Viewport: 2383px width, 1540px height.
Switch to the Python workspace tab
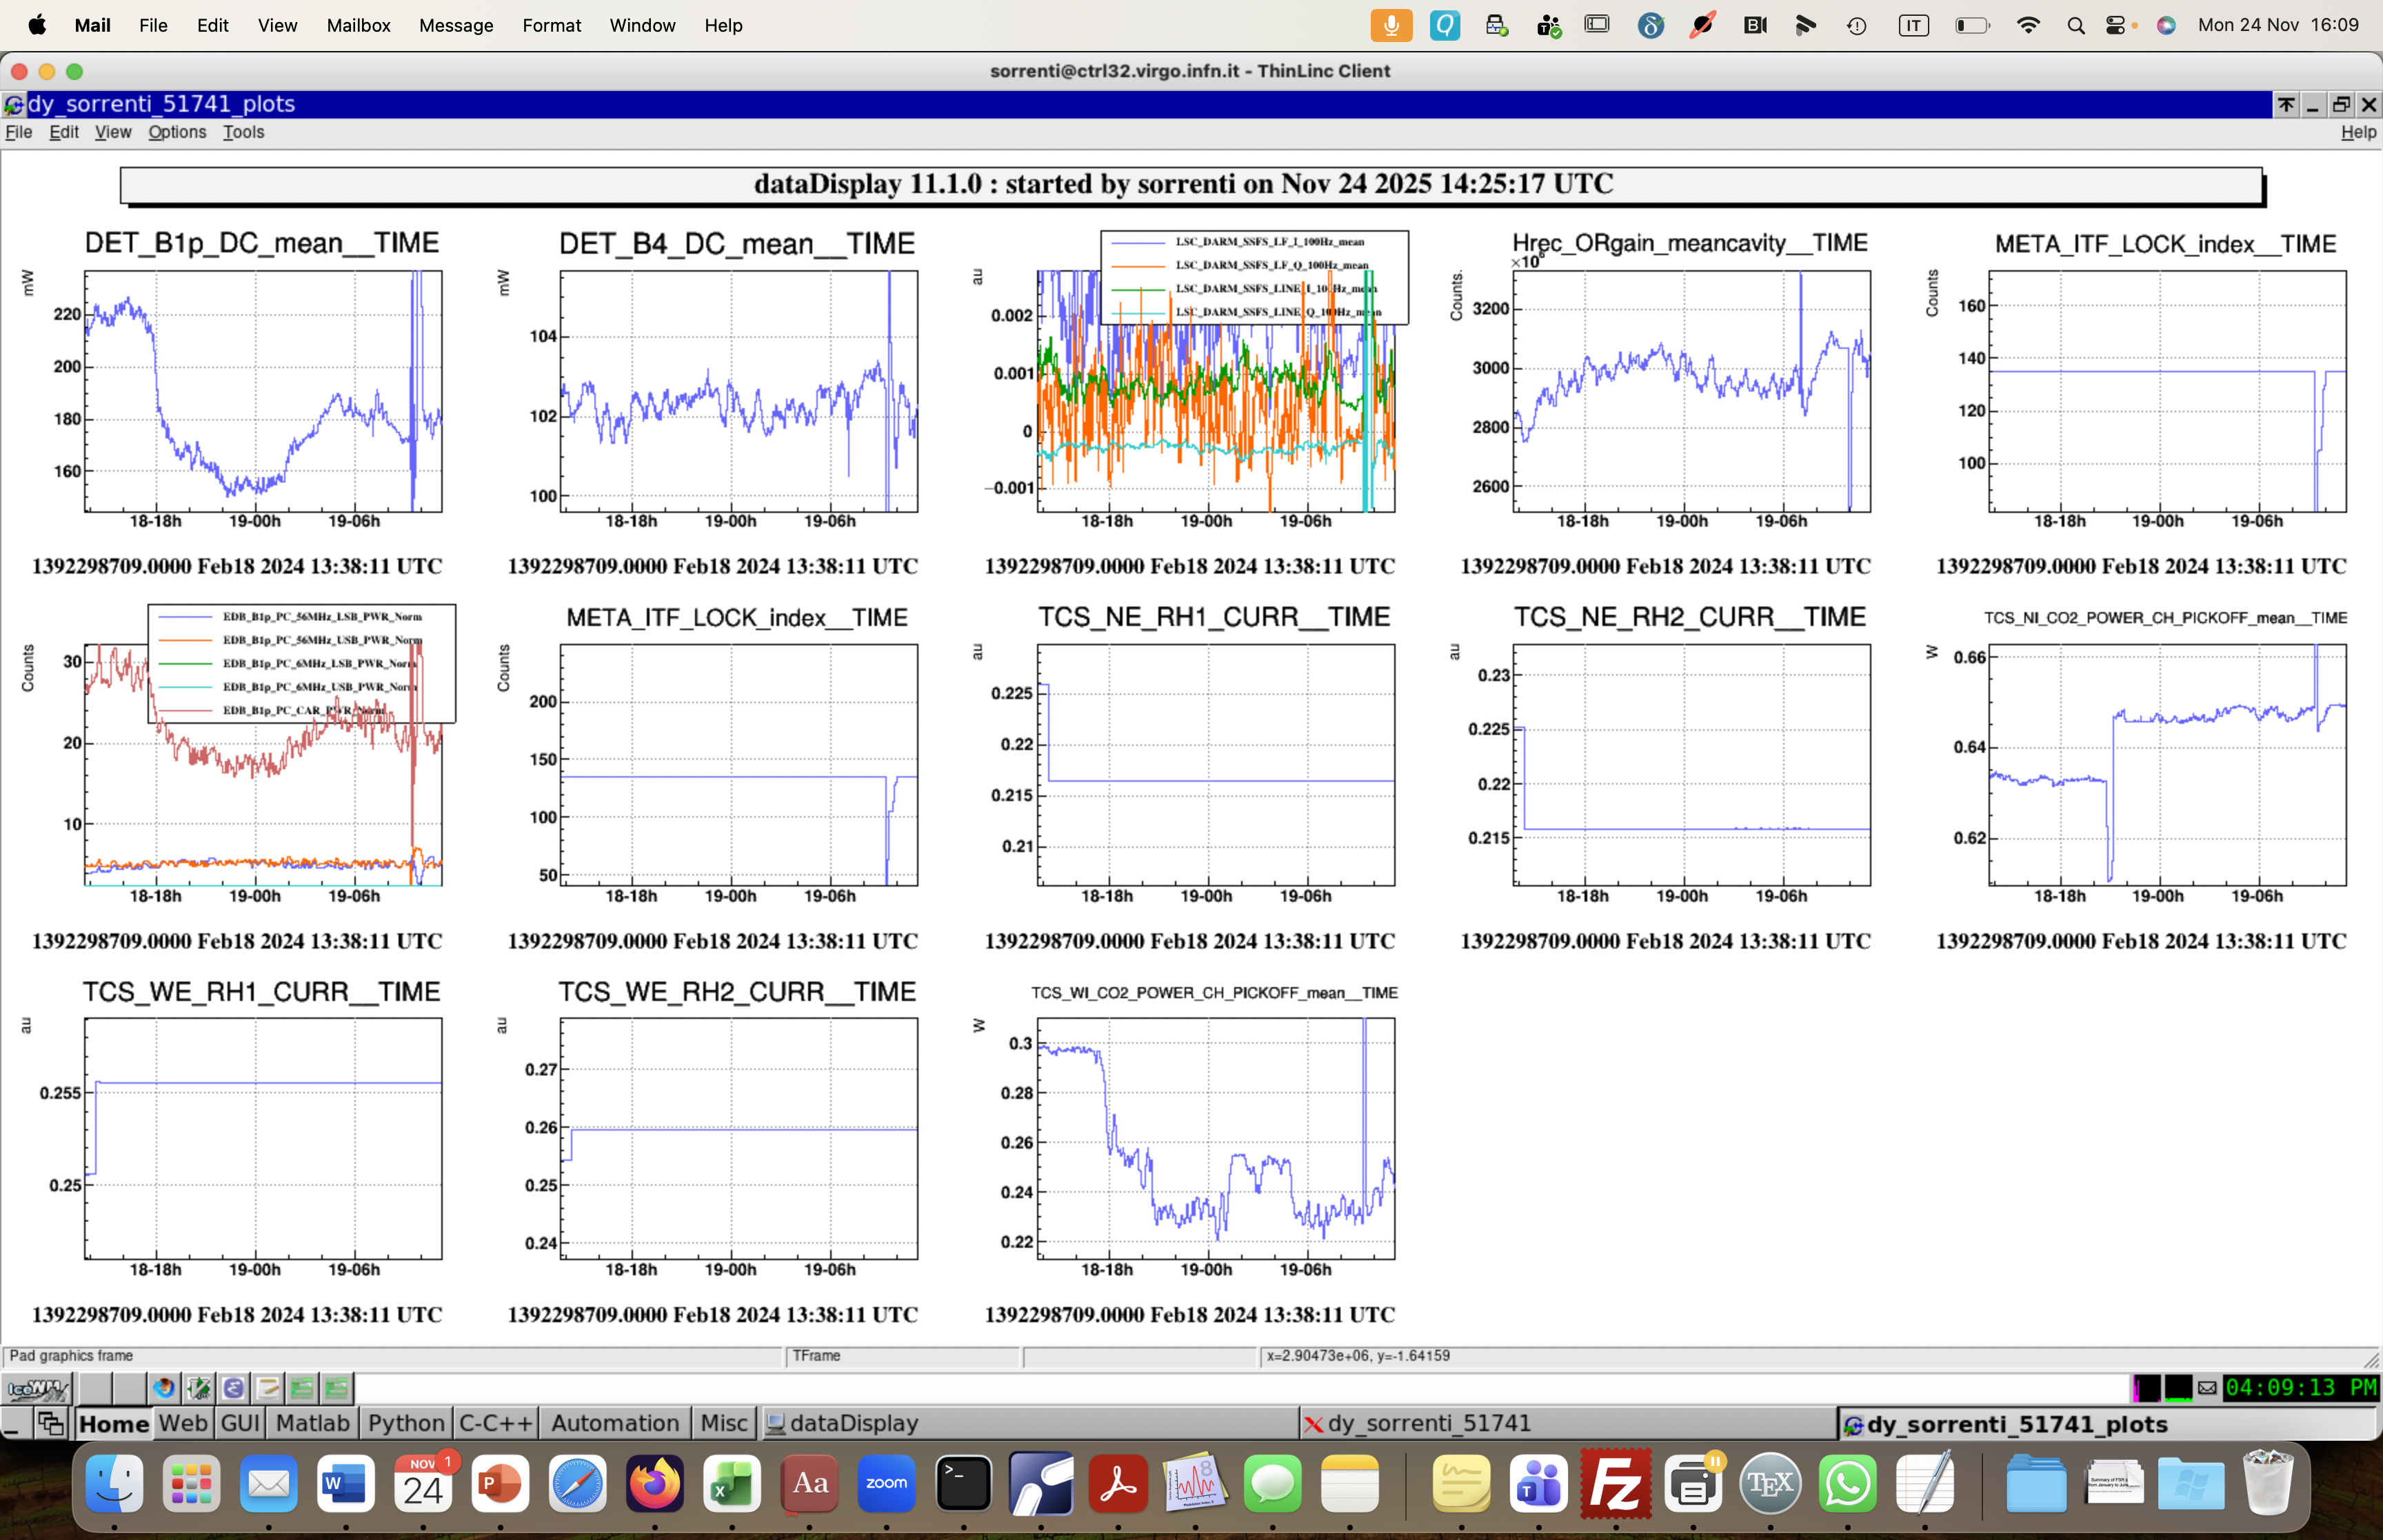pyautogui.click(x=406, y=1423)
